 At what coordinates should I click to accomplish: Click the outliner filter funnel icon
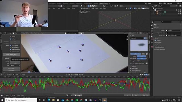click(177, 6)
